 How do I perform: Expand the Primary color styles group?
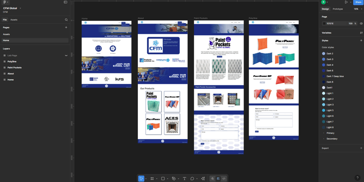324,133
